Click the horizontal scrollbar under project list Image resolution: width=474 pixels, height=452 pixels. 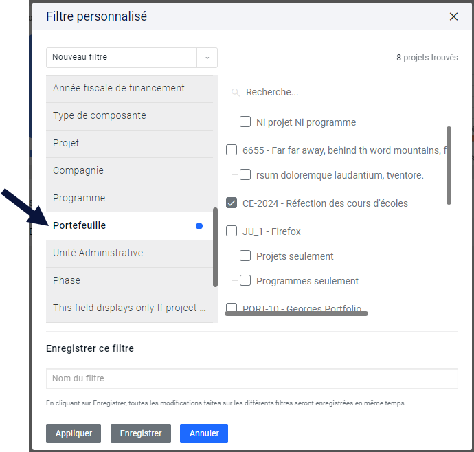(296, 313)
